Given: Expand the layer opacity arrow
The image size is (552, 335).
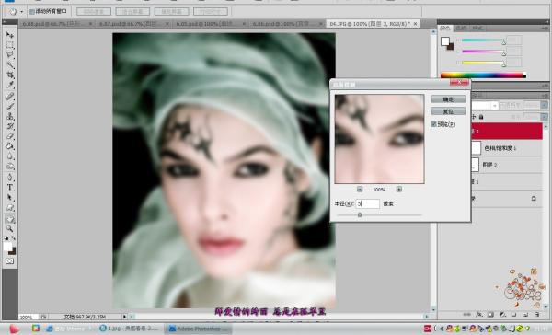Looking at the screenshot, I should coord(544,105).
